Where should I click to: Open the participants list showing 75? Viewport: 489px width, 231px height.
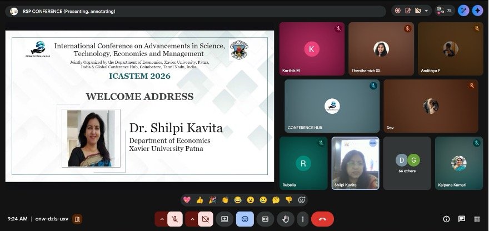445,11
